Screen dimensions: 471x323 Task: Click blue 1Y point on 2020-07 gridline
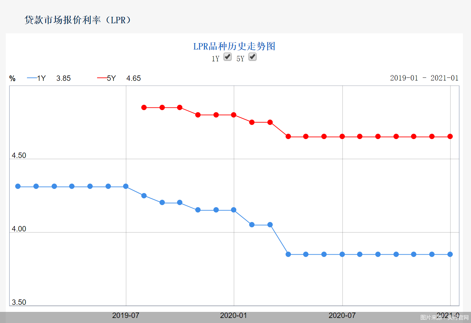[342, 254]
